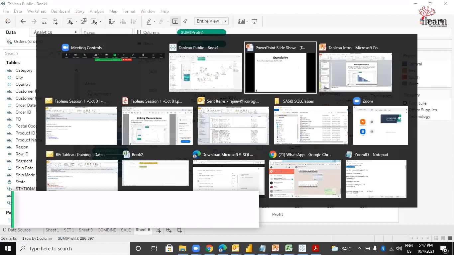454x255 pixels.
Task: Click the Category field in Tables
Action: [x=24, y=70]
